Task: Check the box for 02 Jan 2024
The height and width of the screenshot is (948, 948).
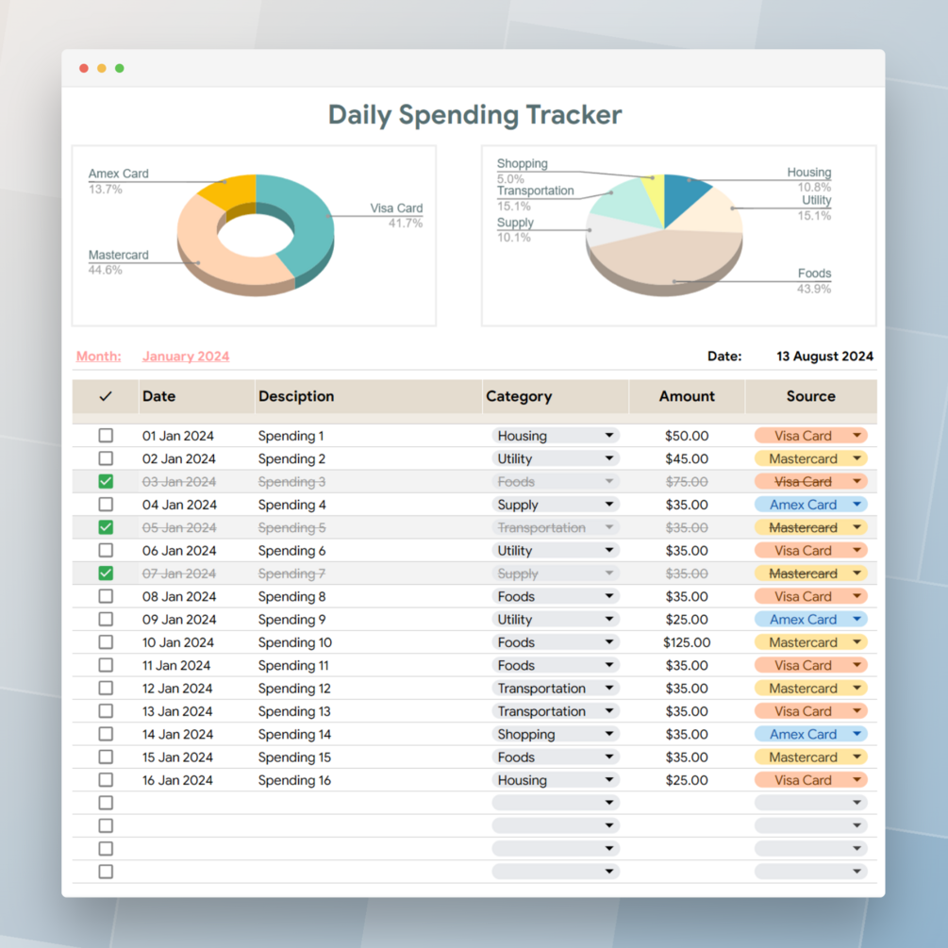Action: (106, 458)
